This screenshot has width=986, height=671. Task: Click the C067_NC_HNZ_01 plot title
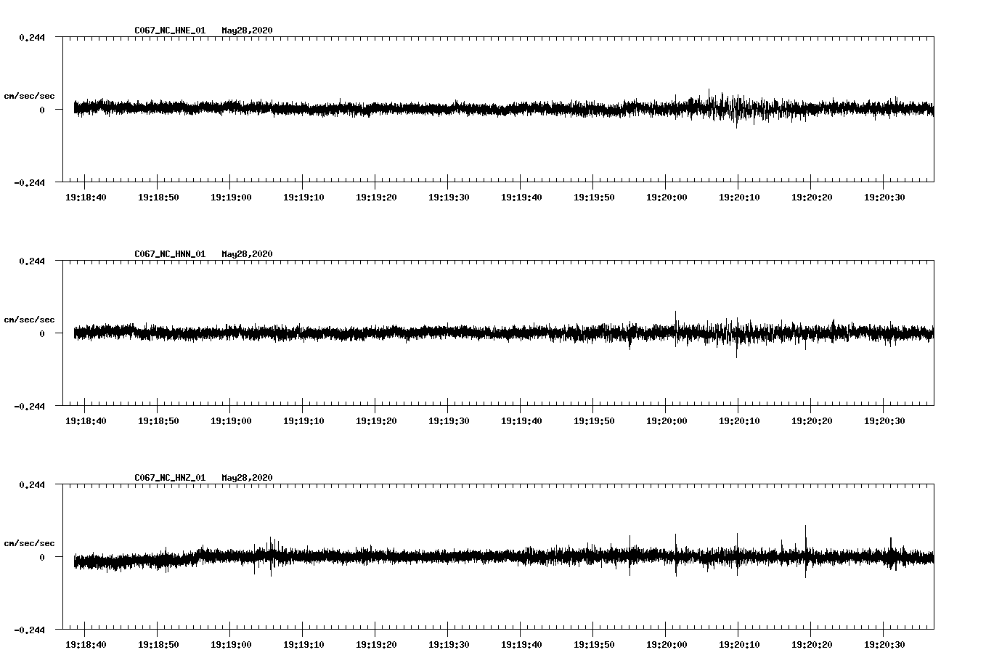coord(170,478)
